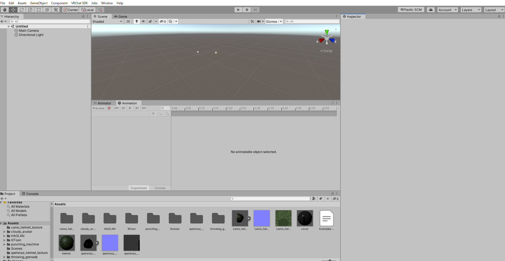Click the Play button to enter play mode
This screenshot has height=261, width=505.
click(238, 10)
